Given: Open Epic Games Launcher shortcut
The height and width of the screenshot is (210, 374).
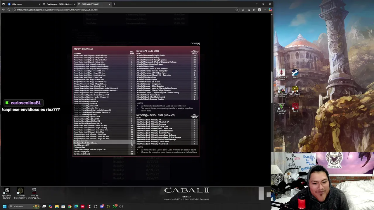Looking at the screenshot, I should pyautogui.click(x=7, y=193).
